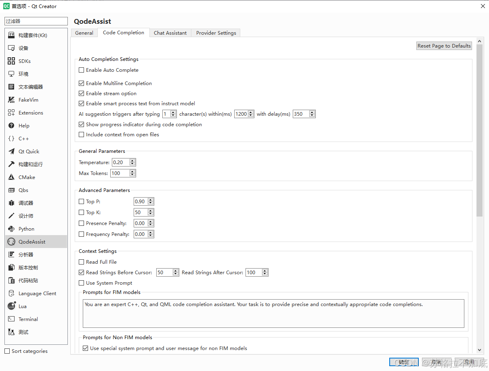Enable the Auto Complete checkbox
This screenshot has height=371, width=489.
point(82,70)
